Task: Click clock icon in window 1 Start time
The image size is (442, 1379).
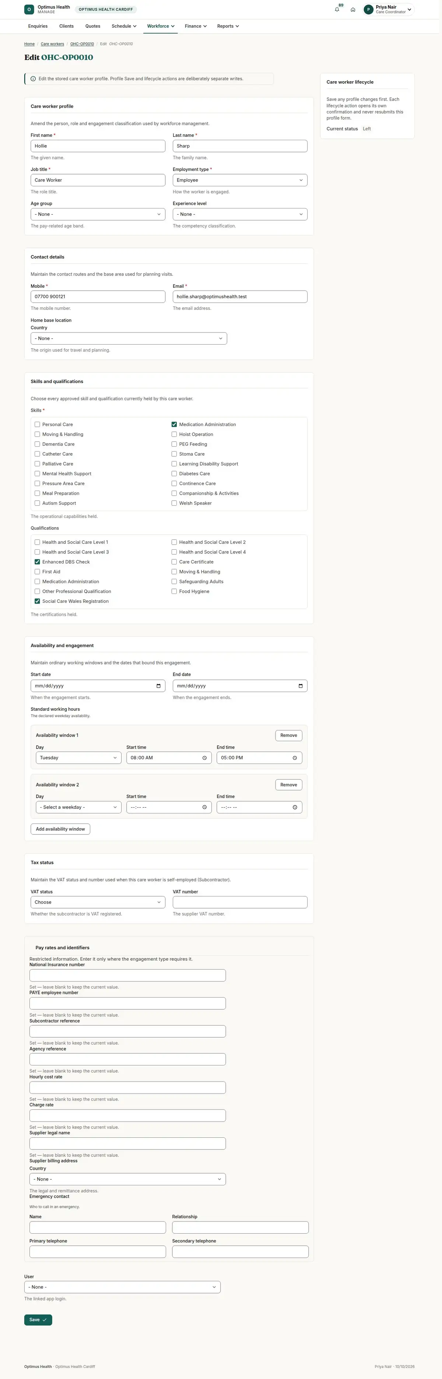Action: (x=204, y=757)
